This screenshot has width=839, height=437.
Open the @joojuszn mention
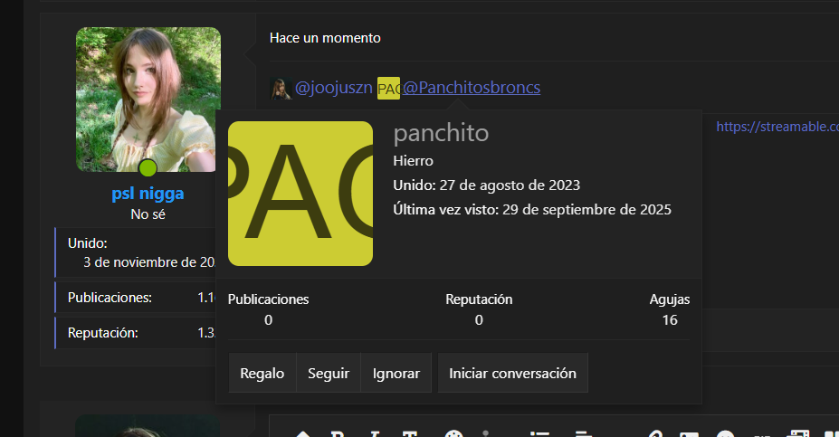333,88
